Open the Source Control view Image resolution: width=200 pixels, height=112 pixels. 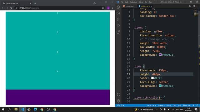click(118, 19)
